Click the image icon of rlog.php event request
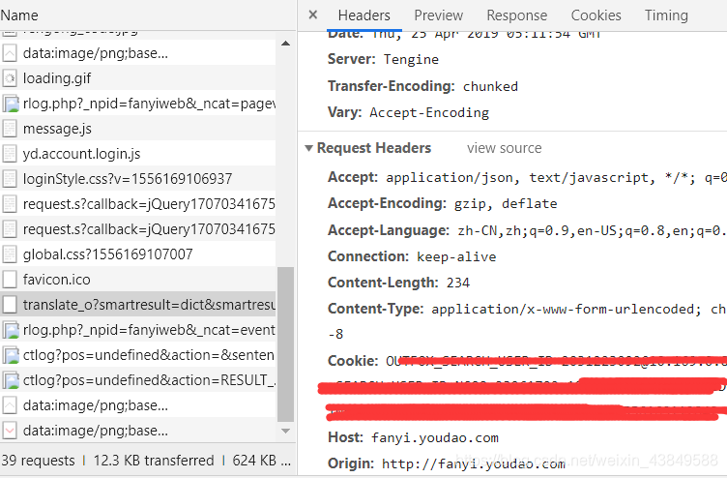This screenshot has width=727, height=478. click(x=11, y=330)
